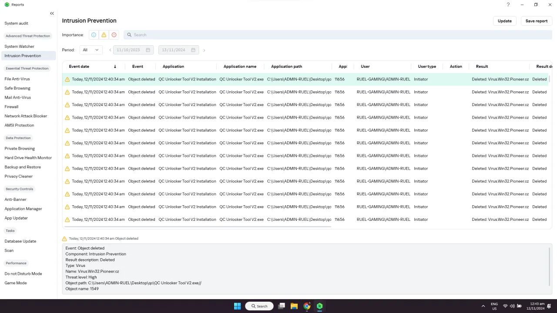Open the Windows Start menu icon
This screenshot has width=557, height=313.
click(x=238, y=306)
